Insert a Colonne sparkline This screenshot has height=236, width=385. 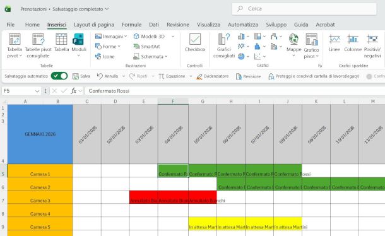(x=353, y=43)
